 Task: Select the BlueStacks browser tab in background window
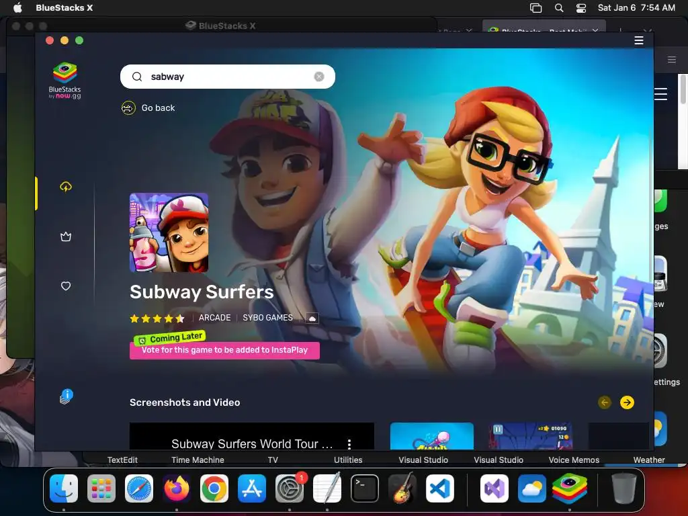tap(544, 27)
